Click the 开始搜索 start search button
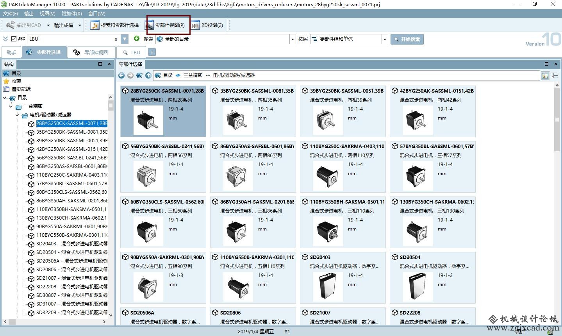The height and width of the screenshot is (336, 562). pos(407,39)
